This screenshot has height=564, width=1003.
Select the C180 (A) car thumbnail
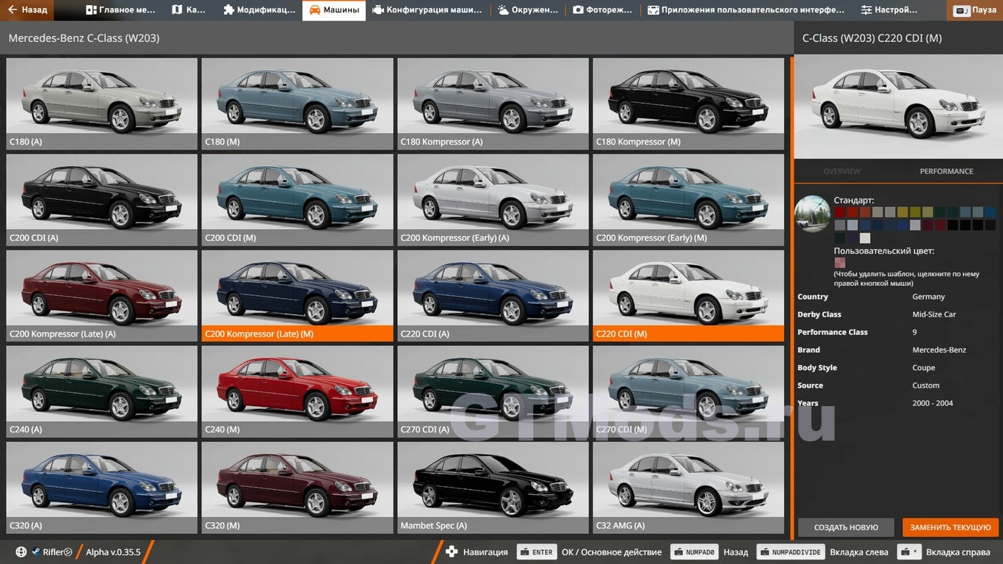(x=102, y=104)
